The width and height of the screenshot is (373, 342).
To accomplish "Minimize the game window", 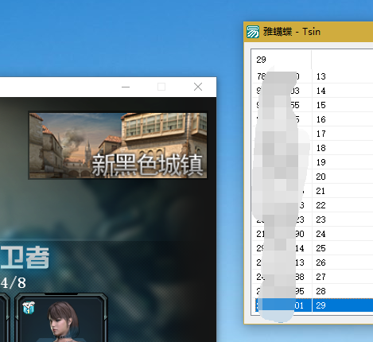I will click(126, 87).
